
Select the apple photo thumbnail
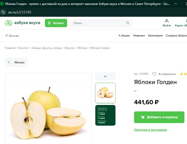point(105,93)
